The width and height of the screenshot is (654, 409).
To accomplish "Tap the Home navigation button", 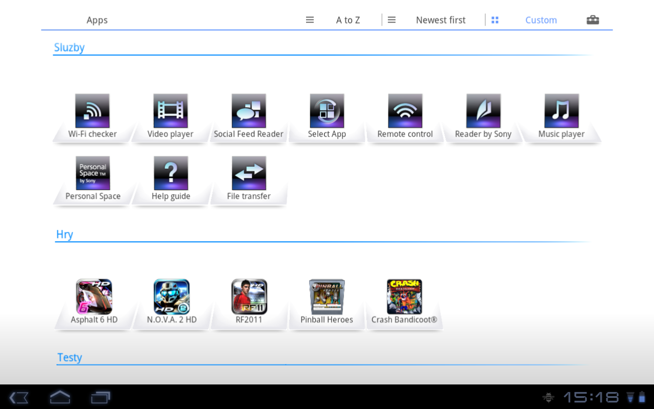I will [x=60, y=397].
